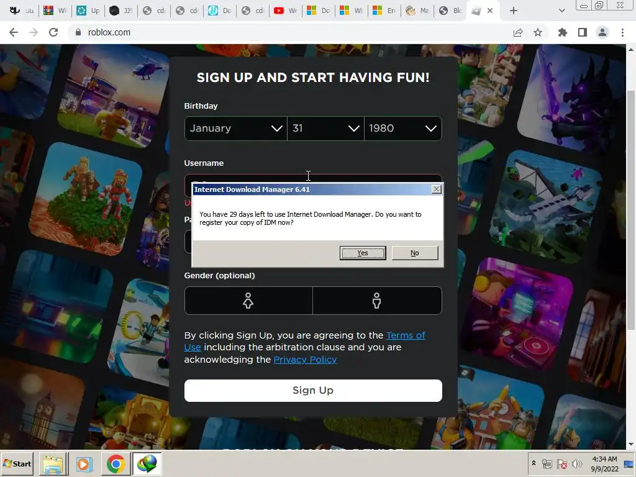636x477 pixels.
Task: Switch to the Microsoft 'En' tab
Action: [384, 11]
